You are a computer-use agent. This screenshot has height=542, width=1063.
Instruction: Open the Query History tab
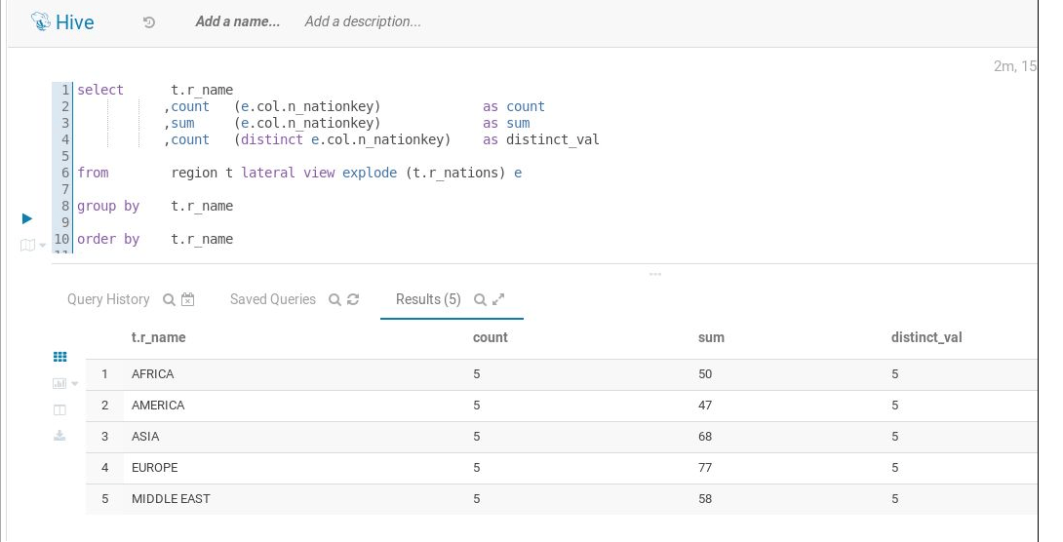click(x=108, y=299)
